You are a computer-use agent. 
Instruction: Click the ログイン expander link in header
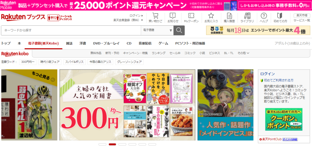point(136,16)
